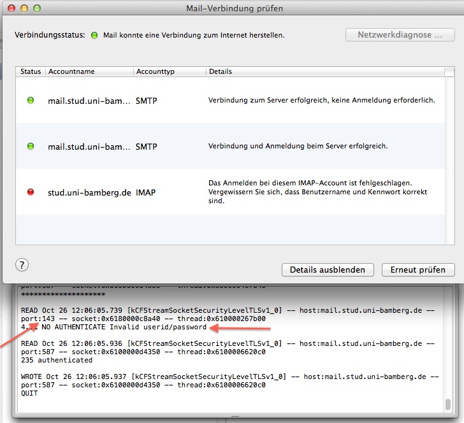
Task: Click Details ausblenden button
Action: click(328, 269)
